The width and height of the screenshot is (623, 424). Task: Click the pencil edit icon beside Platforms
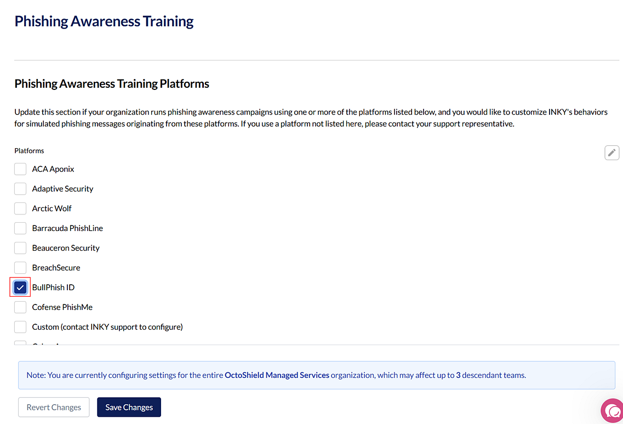611,152
